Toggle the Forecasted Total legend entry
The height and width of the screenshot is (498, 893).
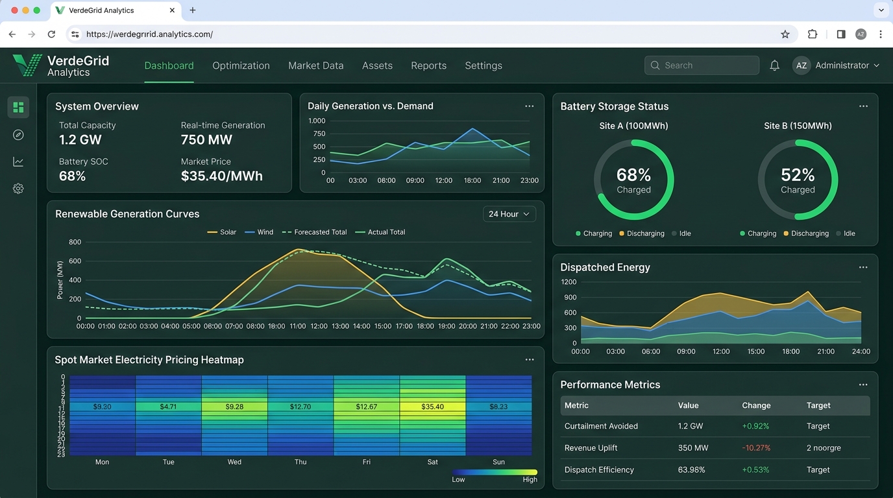click(x=314, y=232)
